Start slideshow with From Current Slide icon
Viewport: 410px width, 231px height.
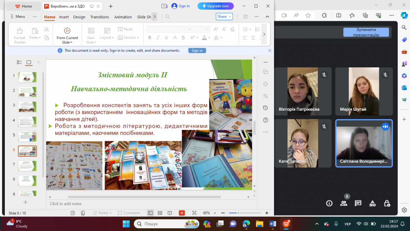point(67,30)
